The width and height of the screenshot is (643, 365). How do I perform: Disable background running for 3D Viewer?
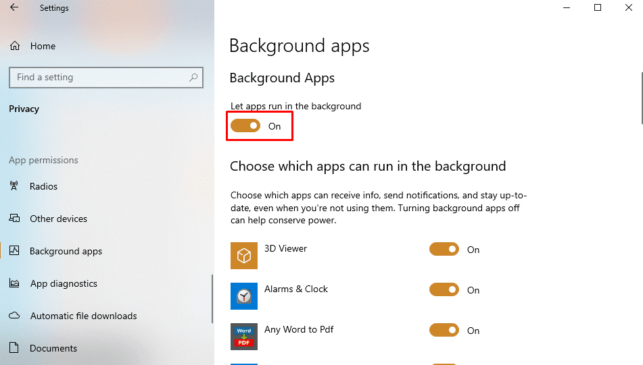(x=444, y=249)
